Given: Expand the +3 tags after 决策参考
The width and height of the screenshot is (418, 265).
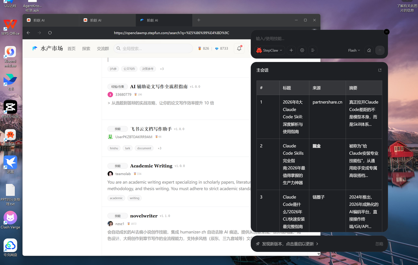Looking at the screenshot, I should pos(162,69).
